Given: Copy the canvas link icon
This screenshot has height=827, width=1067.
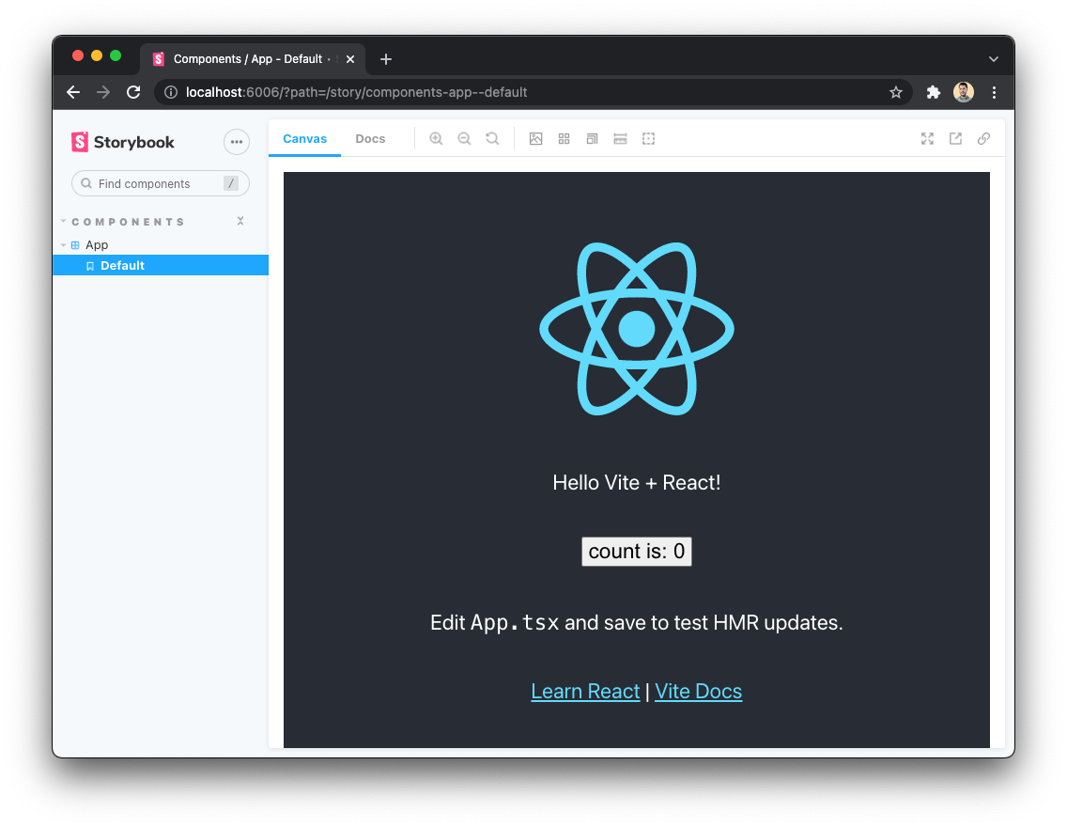Looking at the screenshot, I should [x=983, y=139].
